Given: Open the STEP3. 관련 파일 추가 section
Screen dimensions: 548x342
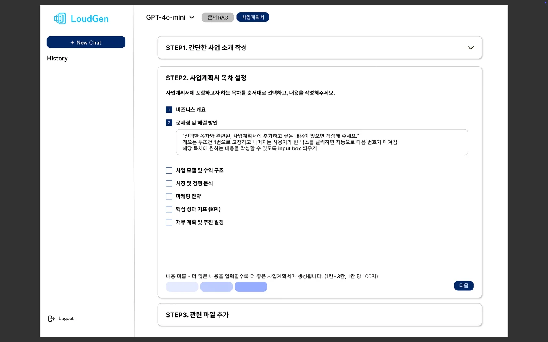Looking at the screenshot, I should click(320, 315).
